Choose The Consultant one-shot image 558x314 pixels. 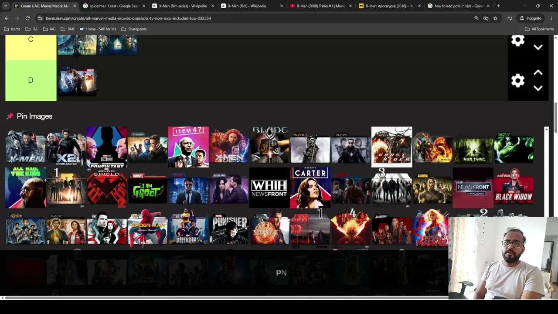click(x=107, y=147)
